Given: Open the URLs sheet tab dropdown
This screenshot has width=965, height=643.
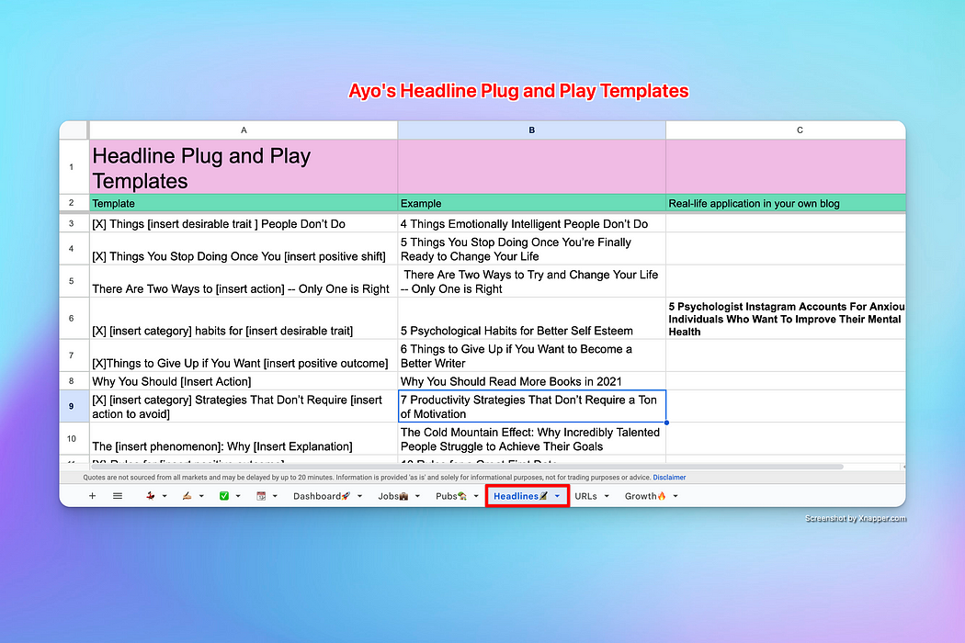Looking at the screenshot, I should pos(607,496).
